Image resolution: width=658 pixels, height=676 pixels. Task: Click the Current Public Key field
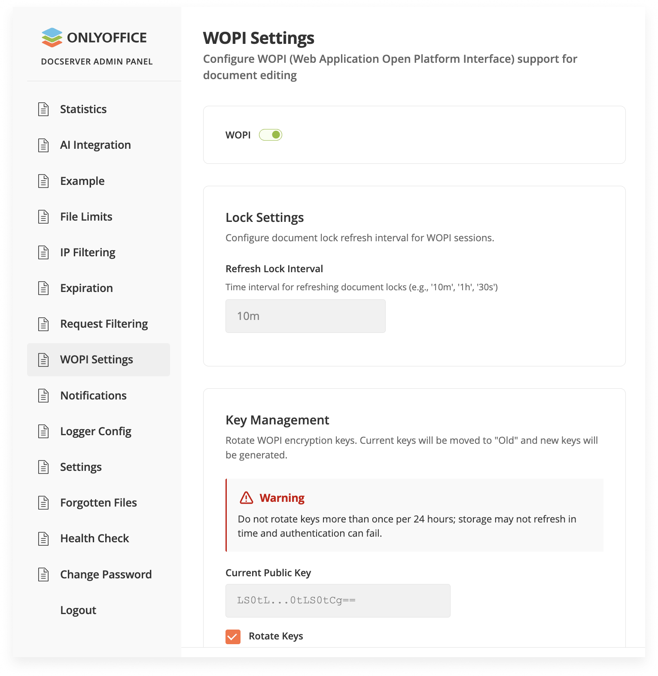[x=338, y=600]
